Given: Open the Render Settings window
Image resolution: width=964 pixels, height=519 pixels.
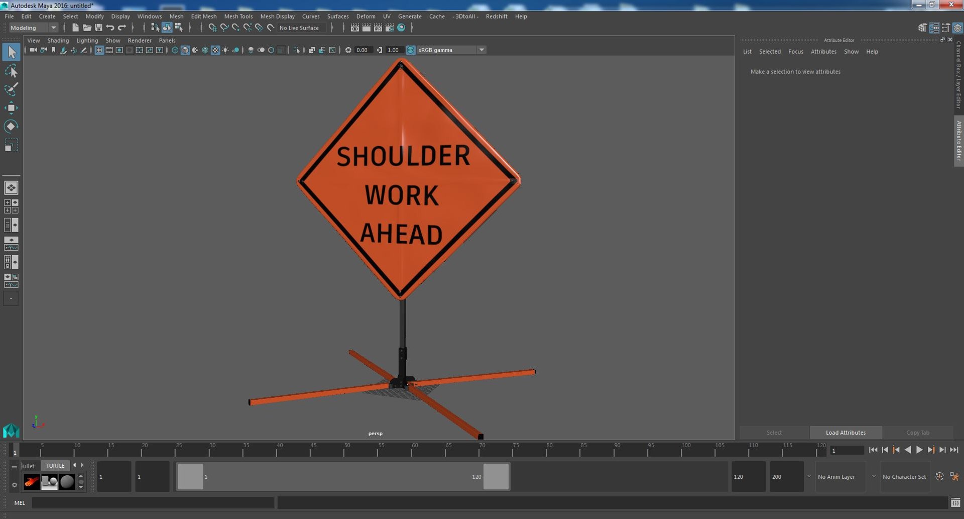Looking at the screenshot, I should pos(389,28).
